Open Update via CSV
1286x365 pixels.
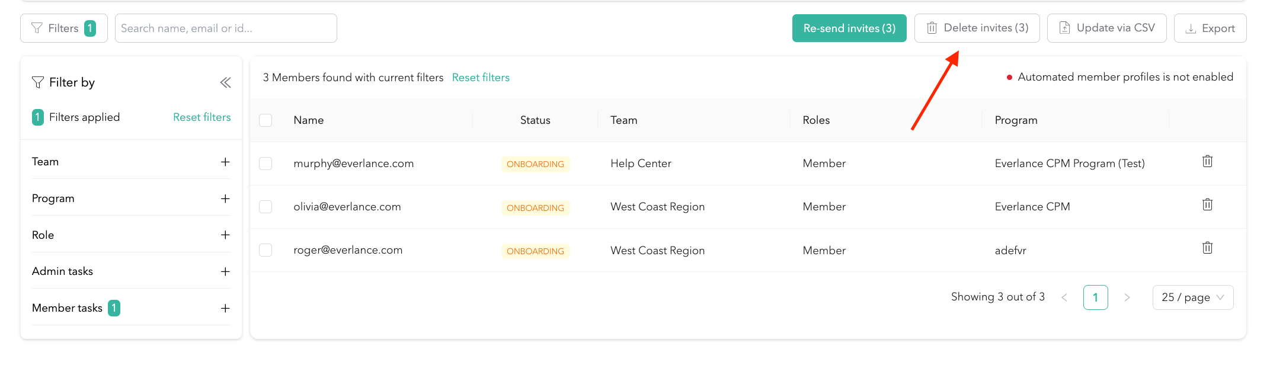click(x=1106, y=28)
